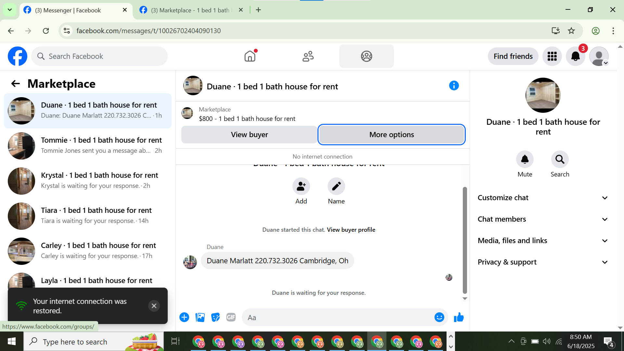Open the Friends icon in top nav
Image resolution: width=624 pixels, height=351 pixels.
tap(308, 56)
